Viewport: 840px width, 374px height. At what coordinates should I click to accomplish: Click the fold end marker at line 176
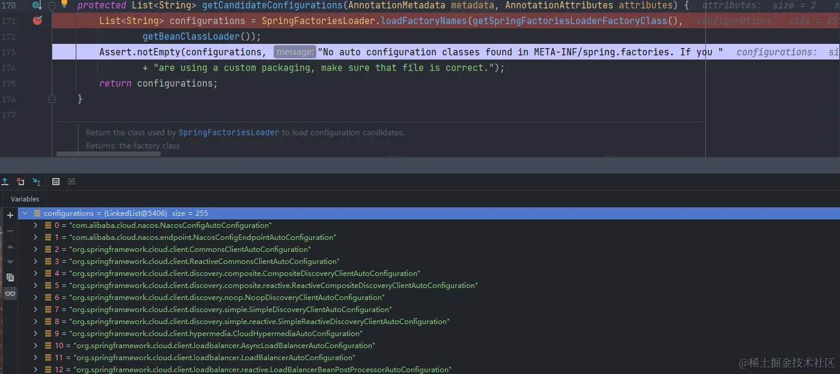click(x=52, y=99)
